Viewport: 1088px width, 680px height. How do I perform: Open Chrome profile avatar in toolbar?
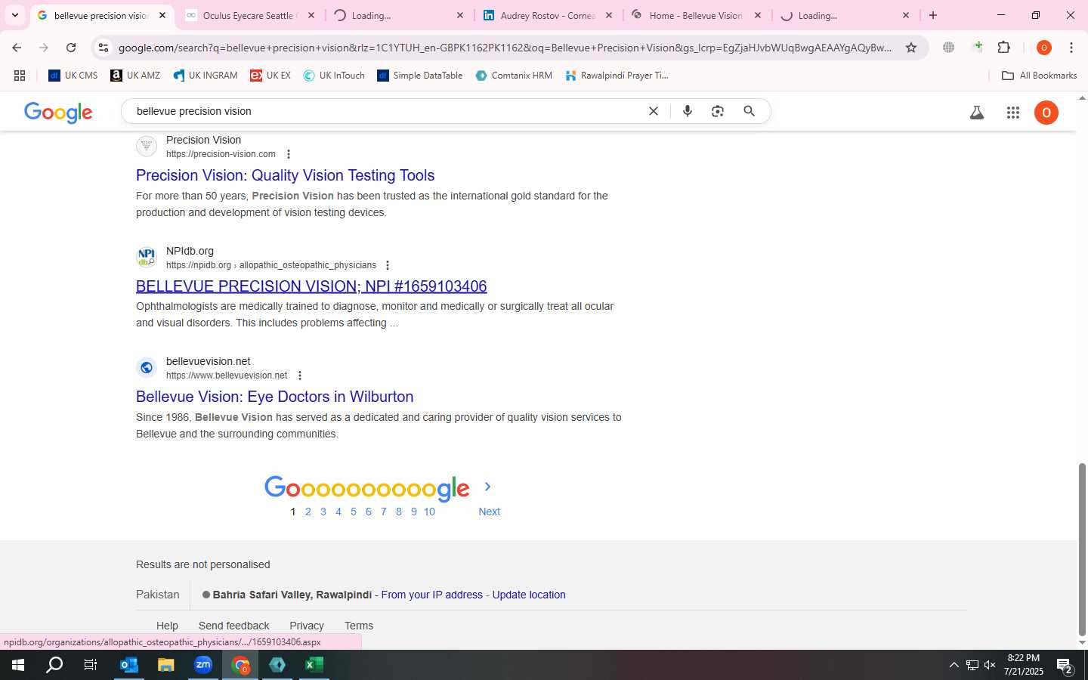click(x=1044, y=48)
